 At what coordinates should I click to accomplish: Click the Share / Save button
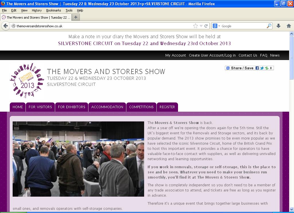pyautogui.click(x=249, y=68)
